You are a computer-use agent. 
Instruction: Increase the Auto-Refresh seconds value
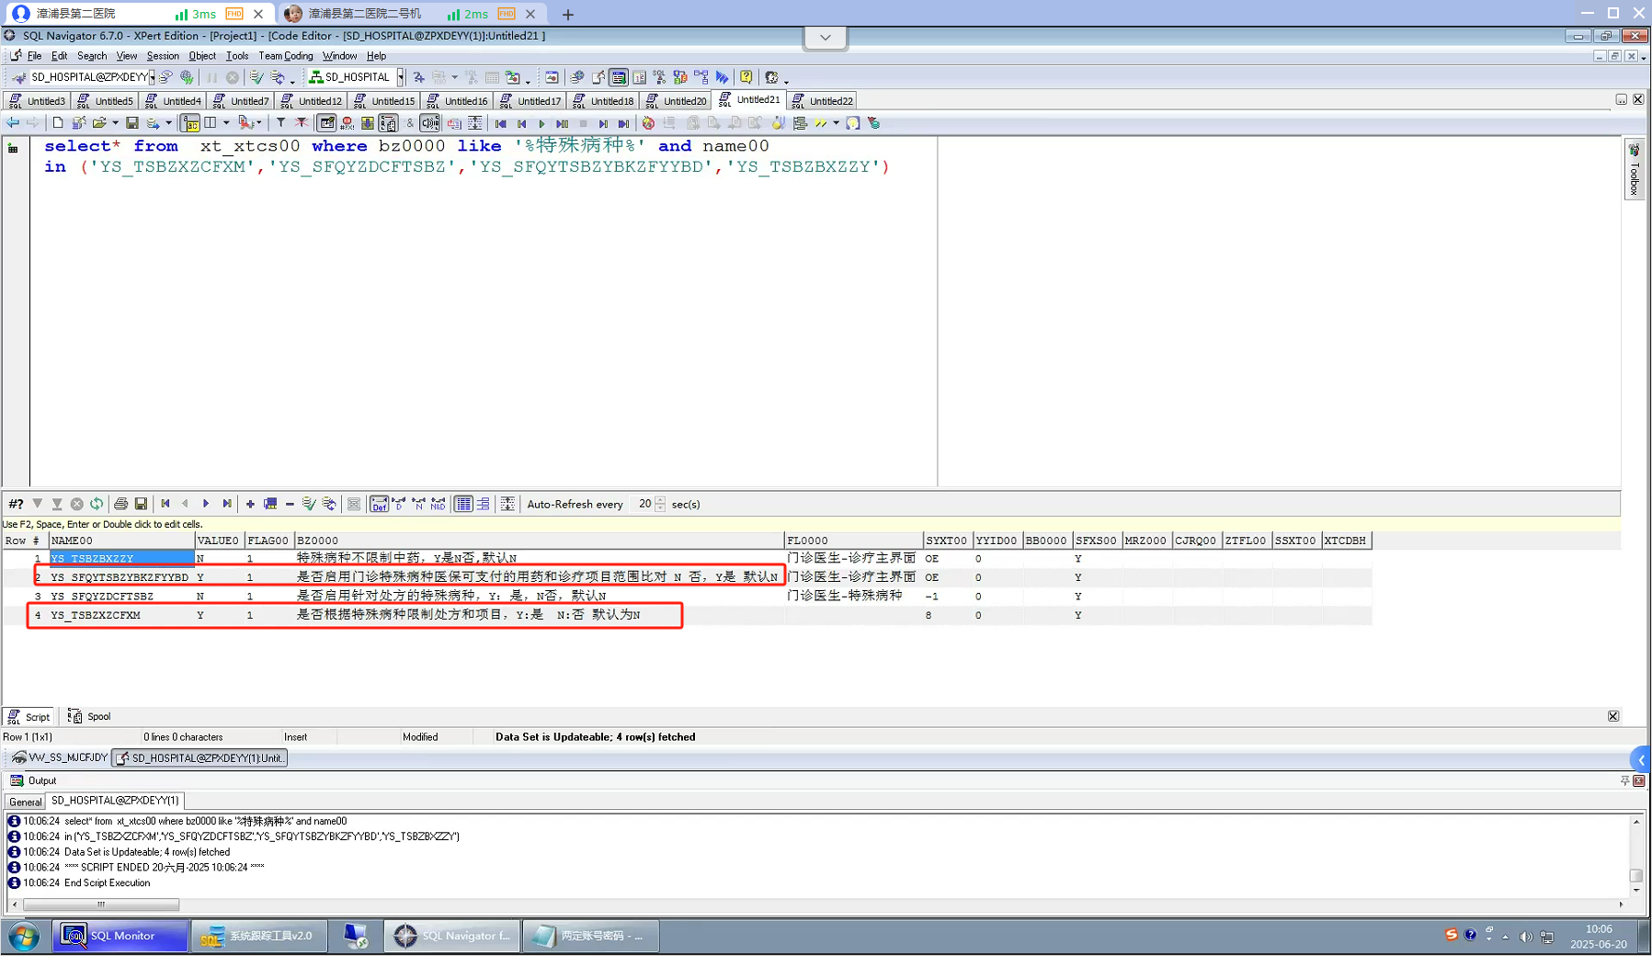pyautogui.click(x=660, y=500)
